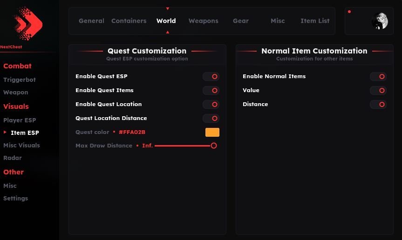402x240 pixels.
Task: Select the Weapons tab
Action: point(203,21)
